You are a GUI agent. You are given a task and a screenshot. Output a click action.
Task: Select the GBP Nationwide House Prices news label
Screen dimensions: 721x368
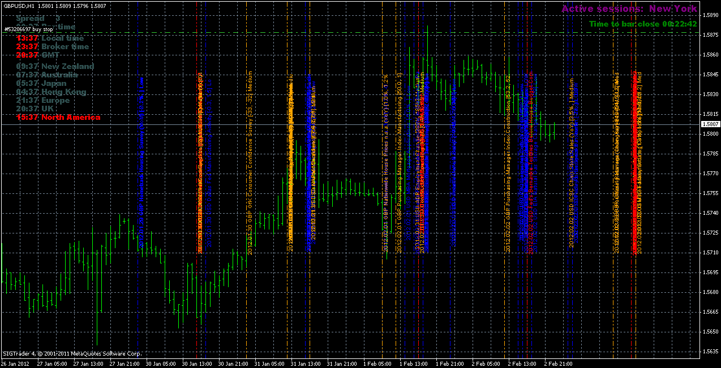(x=385, y=163)
